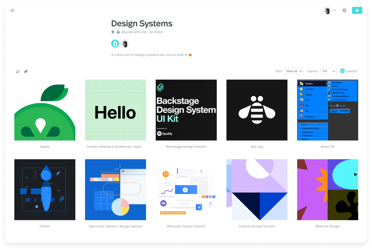The height and width of the screenshot is (250, 372).
Task: Open the Atlassian Design System tile image
Action: point(186,190)
